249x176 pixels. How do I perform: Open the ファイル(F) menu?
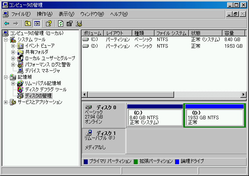[x=21, y=14]
